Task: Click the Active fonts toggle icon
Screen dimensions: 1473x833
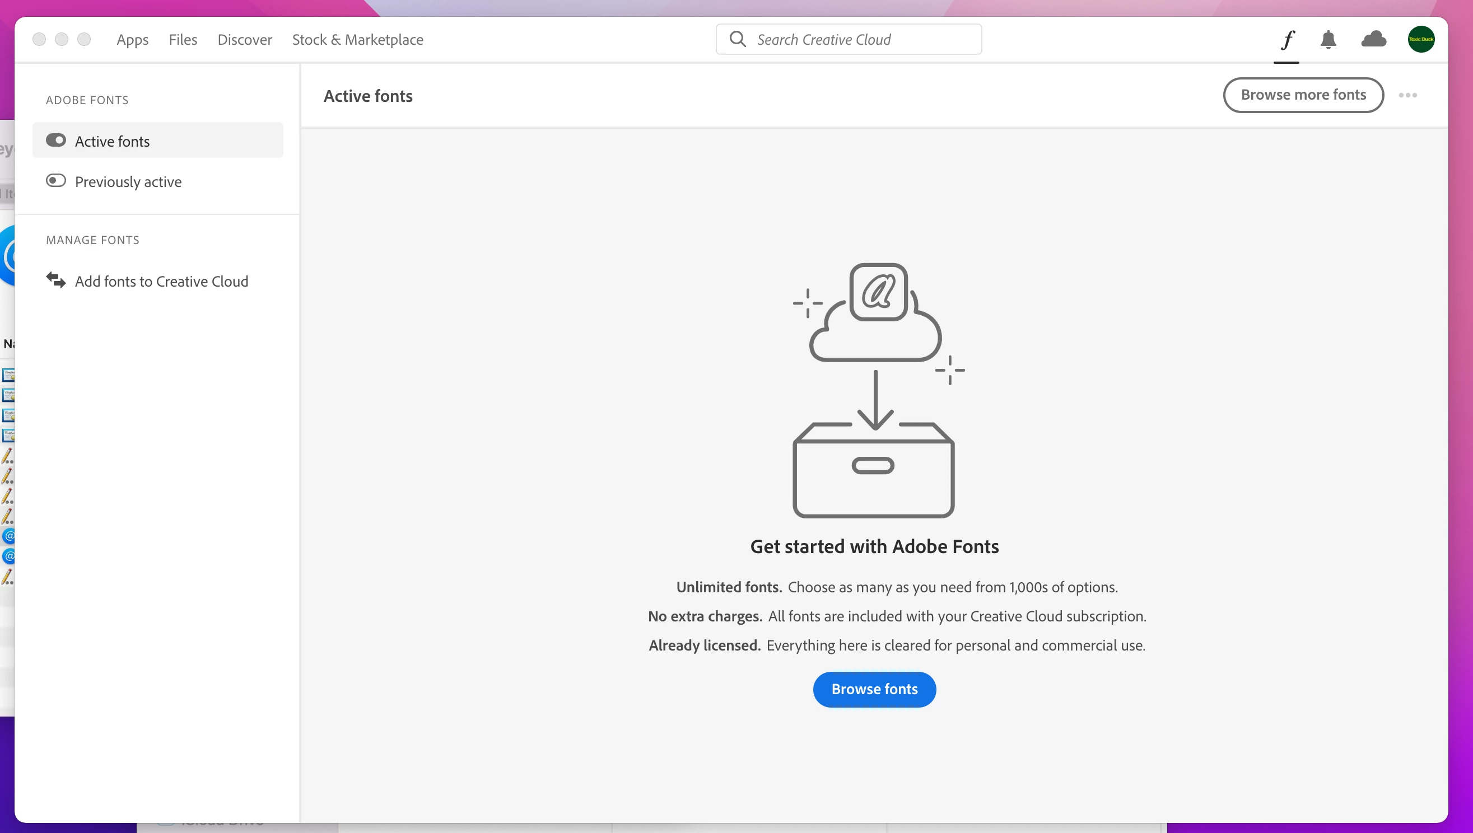Action: [55, 140]
